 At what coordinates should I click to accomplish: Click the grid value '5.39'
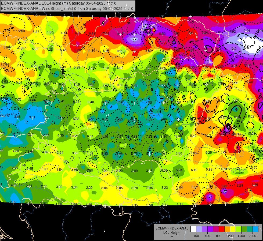pyautogui.click(x=77, y=67)
